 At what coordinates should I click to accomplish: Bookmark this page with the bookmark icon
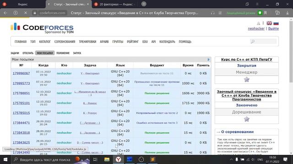point(266,13)
